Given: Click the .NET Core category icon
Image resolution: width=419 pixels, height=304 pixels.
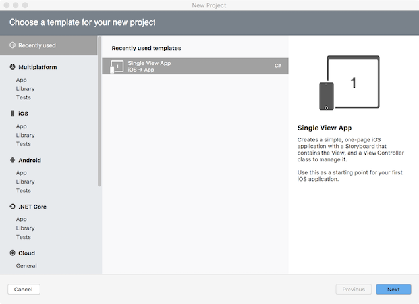Looking at the screenshot, I should (13, 207).
